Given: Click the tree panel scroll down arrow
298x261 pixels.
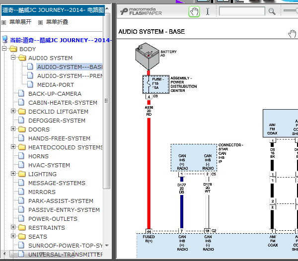Looking at the screenshot, I should point(107,246).
